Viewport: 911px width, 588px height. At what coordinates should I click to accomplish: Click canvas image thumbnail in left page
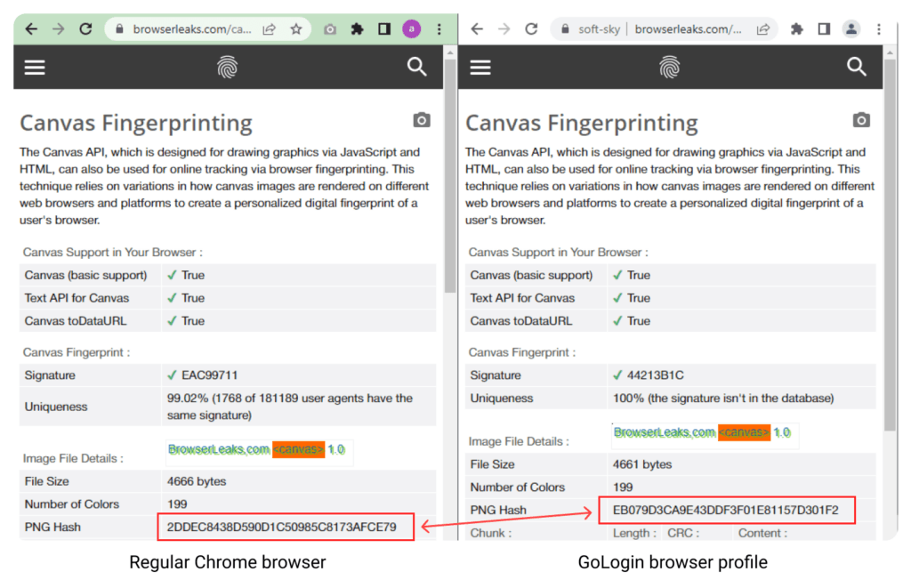259,451
